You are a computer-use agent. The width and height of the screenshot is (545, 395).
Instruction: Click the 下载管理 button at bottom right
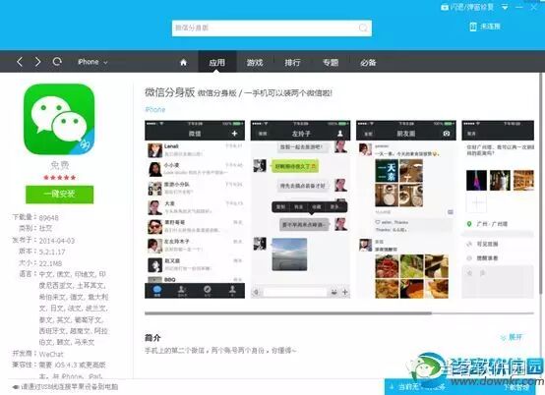[x=516, y=387]
